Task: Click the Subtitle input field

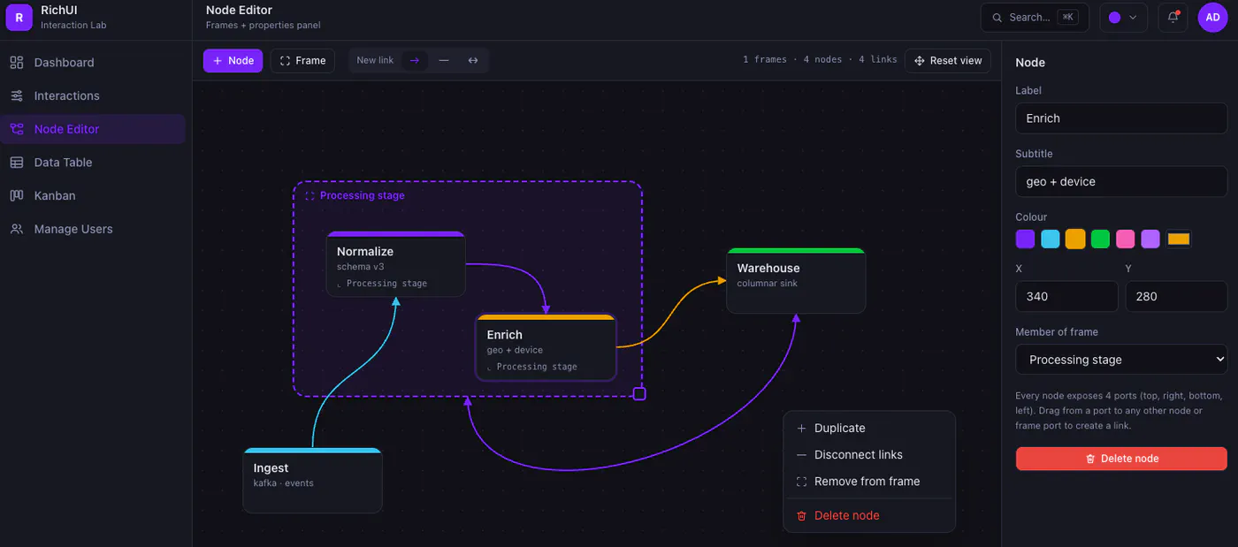Action: pos(1121,181)
